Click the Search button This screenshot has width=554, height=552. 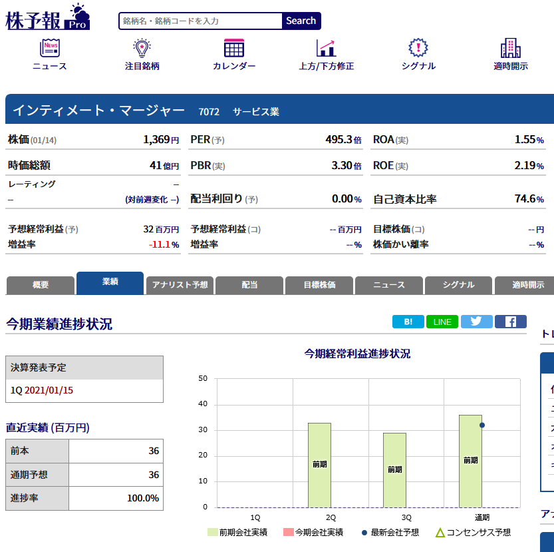pos(301,21)
